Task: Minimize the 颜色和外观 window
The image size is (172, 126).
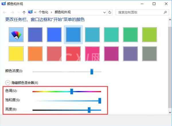Action: point(142,4)
